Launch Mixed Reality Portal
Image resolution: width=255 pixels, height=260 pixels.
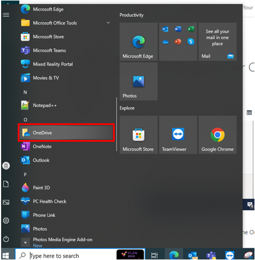[65, 64]
